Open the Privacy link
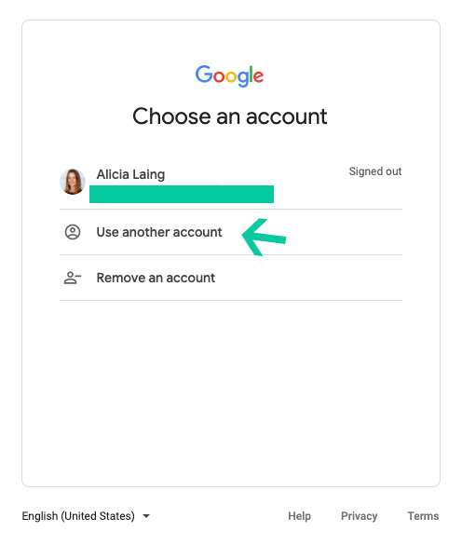Viewport: 462px width, 545px height. 360,516
